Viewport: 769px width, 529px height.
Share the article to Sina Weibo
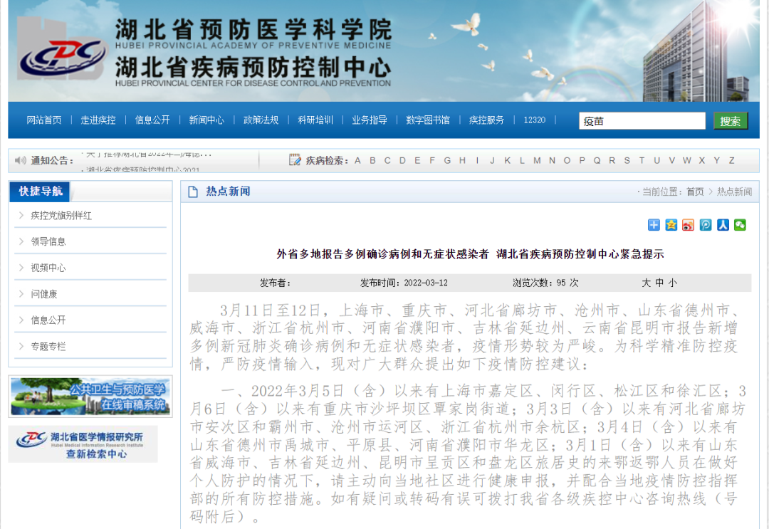click(688, 225)
